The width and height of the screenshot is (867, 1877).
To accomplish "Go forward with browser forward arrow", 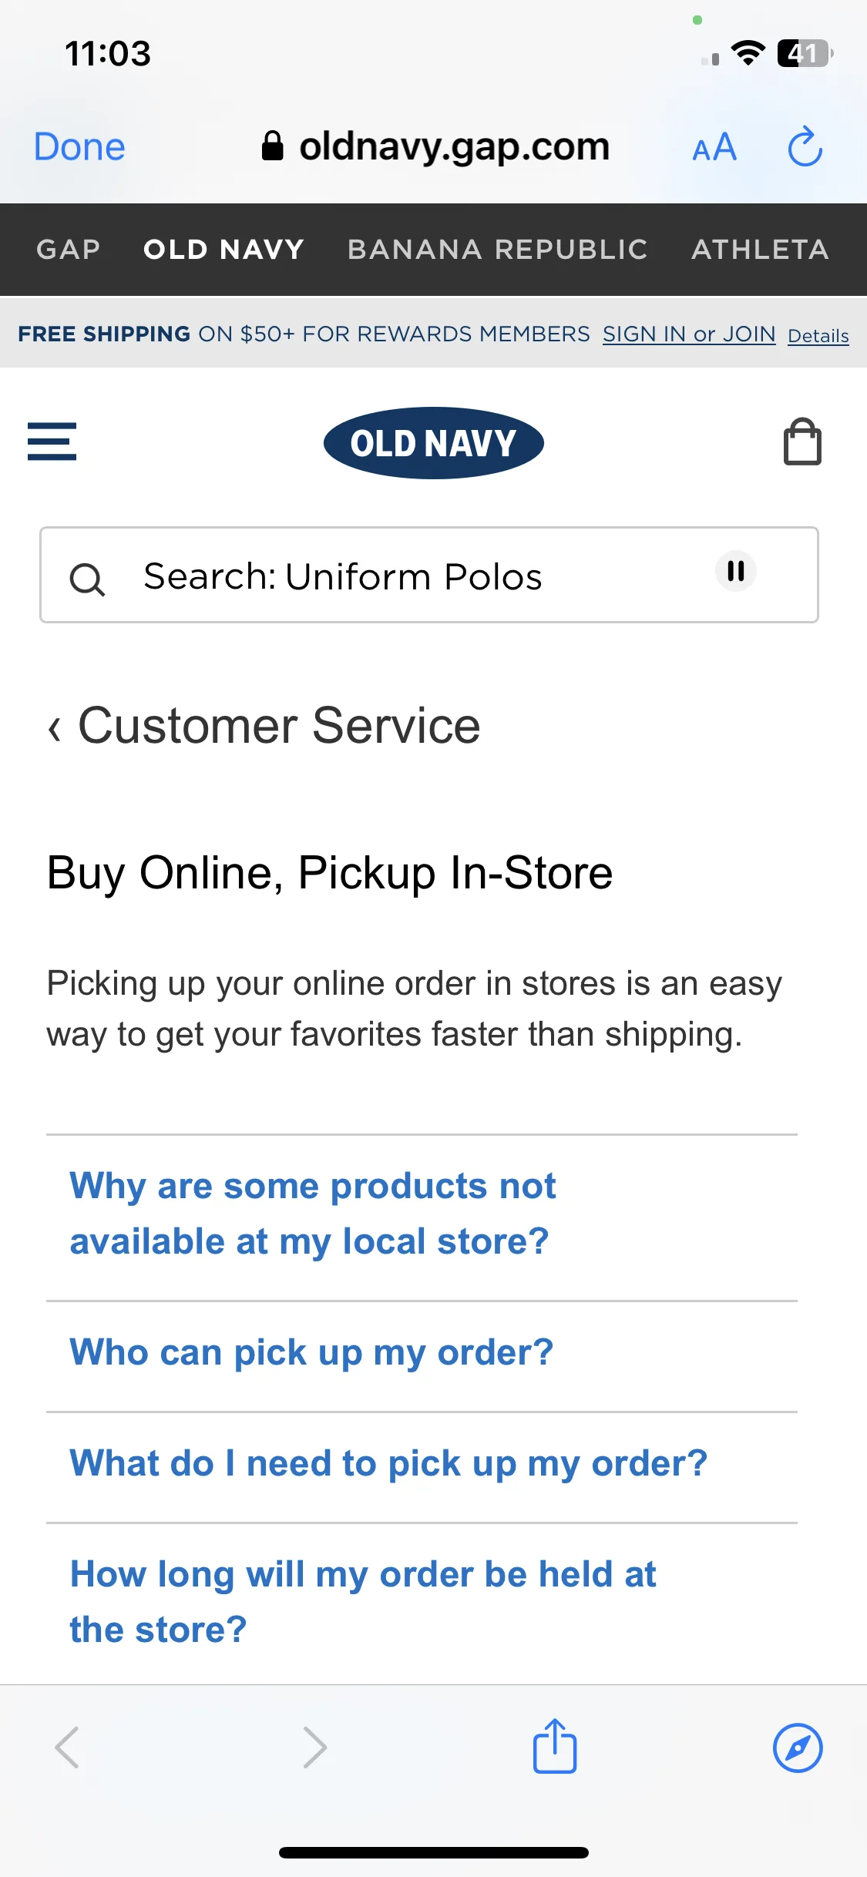I will 315,1747.
